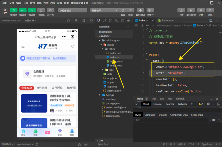The height and width of the screenshot is (147, 222).
Task: Refresh the simulator
Action: 68,21
